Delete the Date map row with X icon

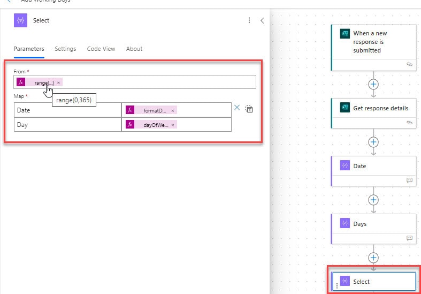(x=237, y=108)
